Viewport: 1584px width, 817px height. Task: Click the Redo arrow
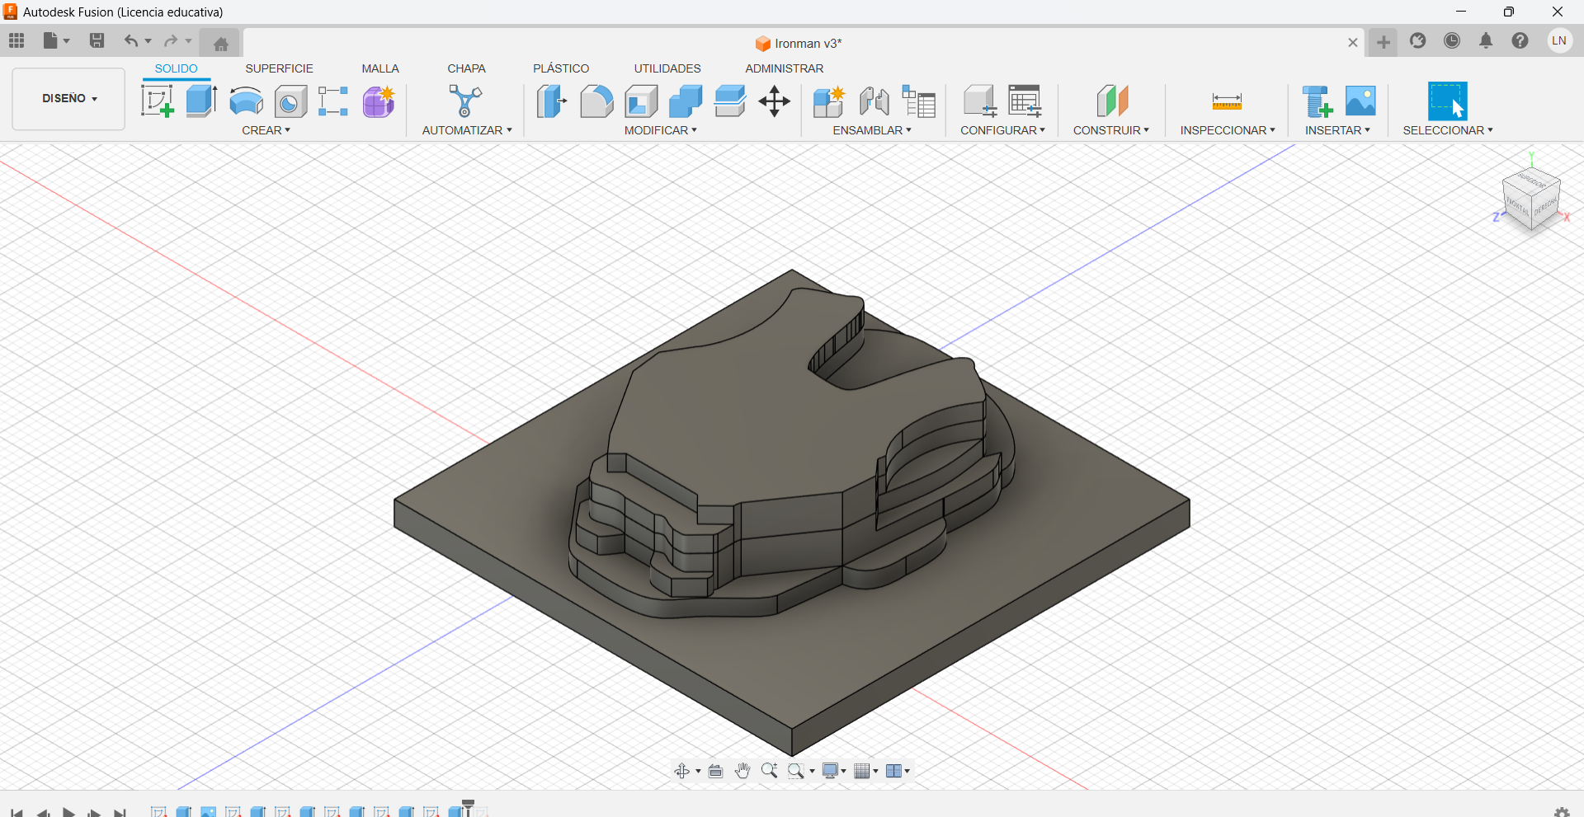click(171, 40)
